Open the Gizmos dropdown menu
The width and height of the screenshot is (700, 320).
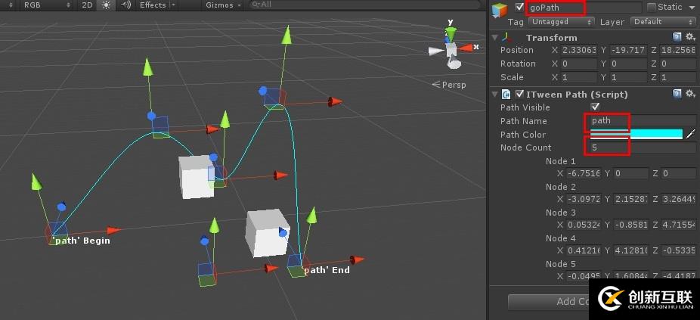(223, 5)
